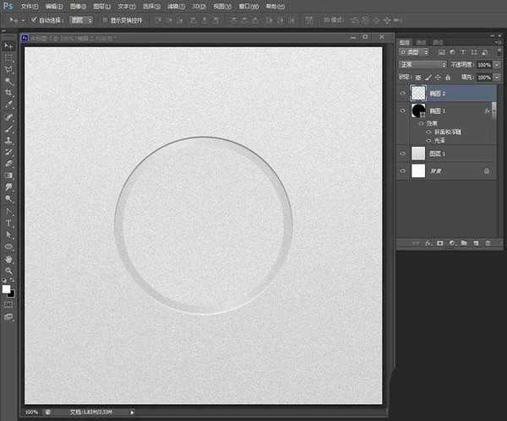
Task: Hide the 椭圆 1 layer
Action: [403, 111]
